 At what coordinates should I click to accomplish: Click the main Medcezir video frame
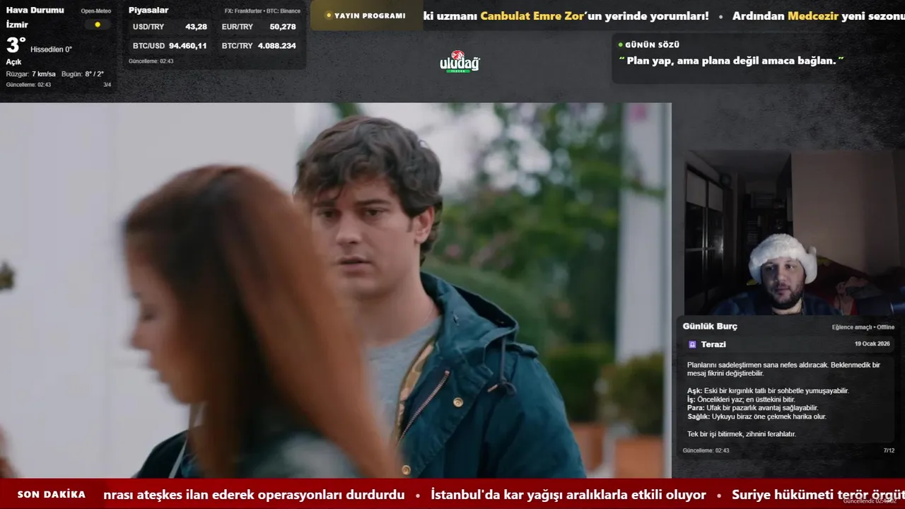click(x=335, y=291)
